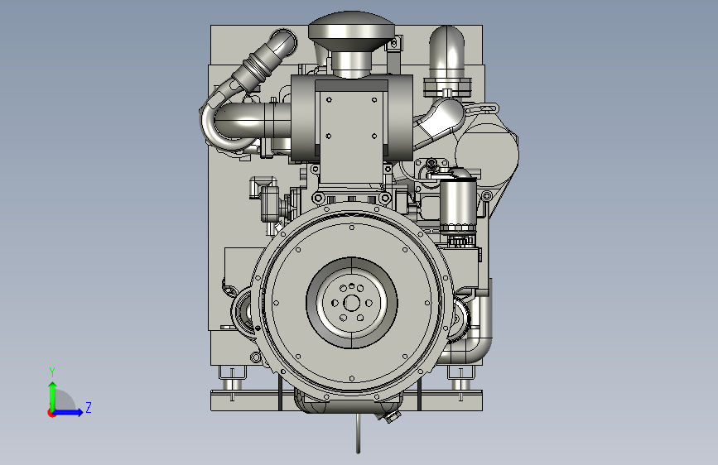Click the red X axis origin dot of the triad
Image resolution: width=718 pixels, height=465 pixels.
pos(51,413)
